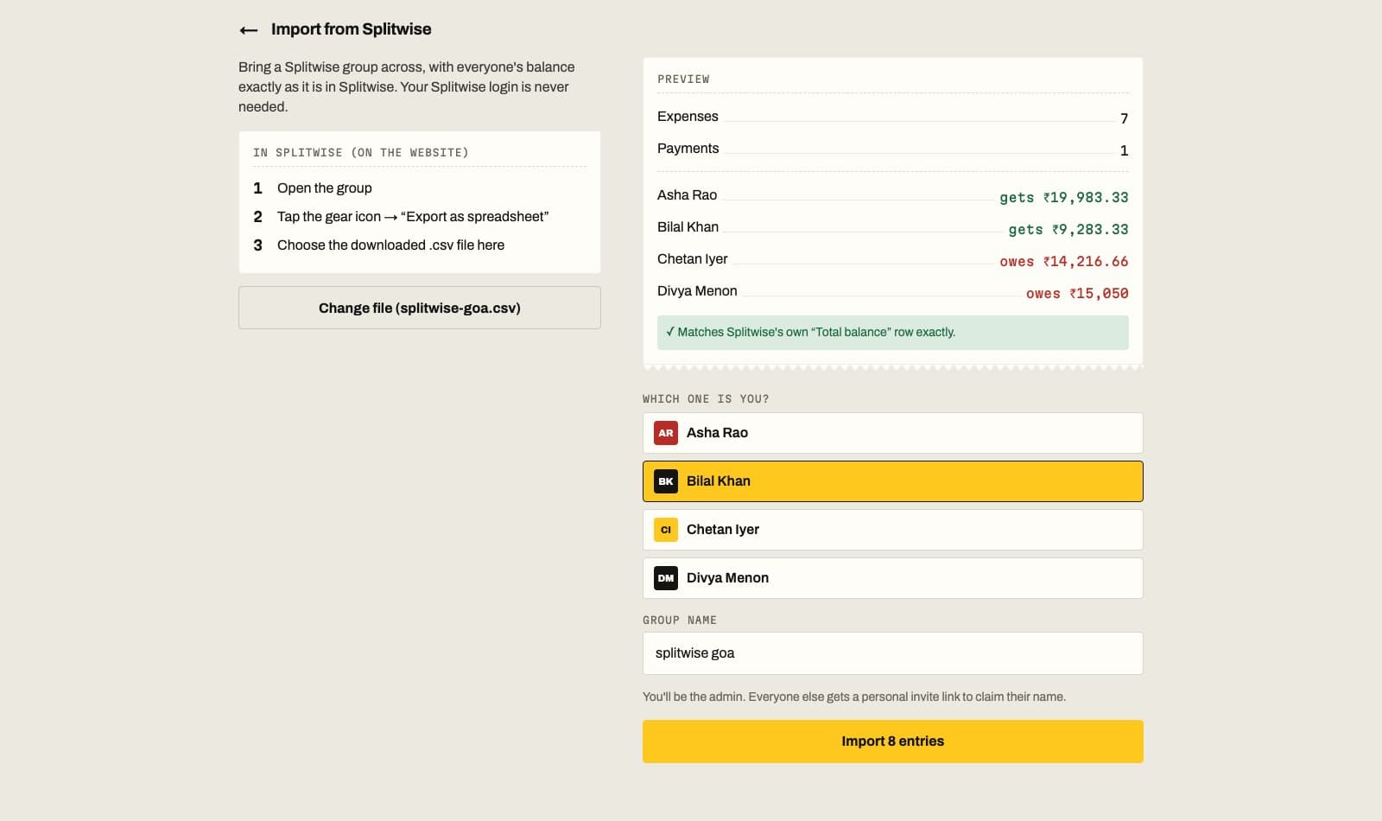Click the Payments label in preview
The width and height of the screenshot is (1382, 821).
[x=688, y=149]
